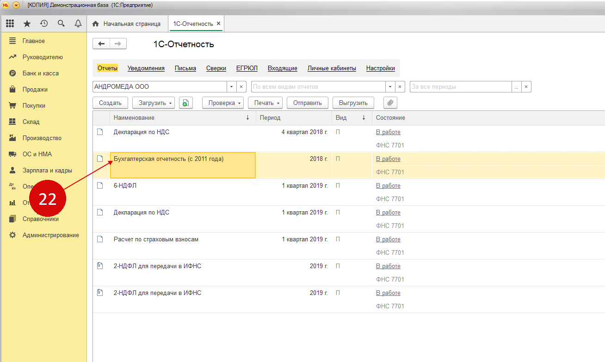Click the Создать button
The image size is (605, 362).
tap(110, 103)
